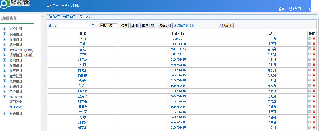Click the 手机号码 column header
319x131 pixels.
click(x=177, y=34)
